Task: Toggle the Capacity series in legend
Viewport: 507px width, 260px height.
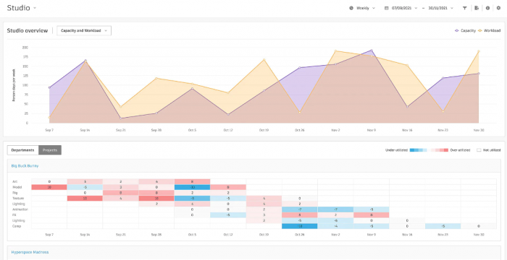Action: (x=465, y=30)
